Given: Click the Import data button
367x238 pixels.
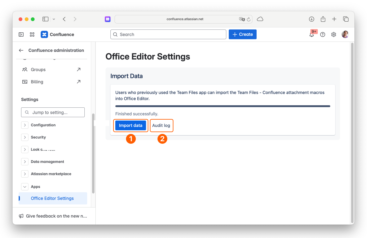Looking at the screenshot, I should (131, 125).
